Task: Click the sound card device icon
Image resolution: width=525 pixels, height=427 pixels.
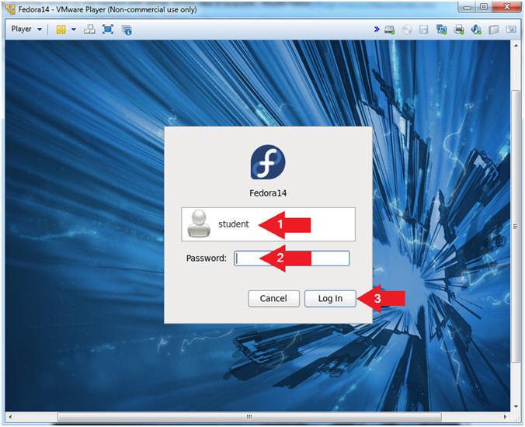Action: 476,30
